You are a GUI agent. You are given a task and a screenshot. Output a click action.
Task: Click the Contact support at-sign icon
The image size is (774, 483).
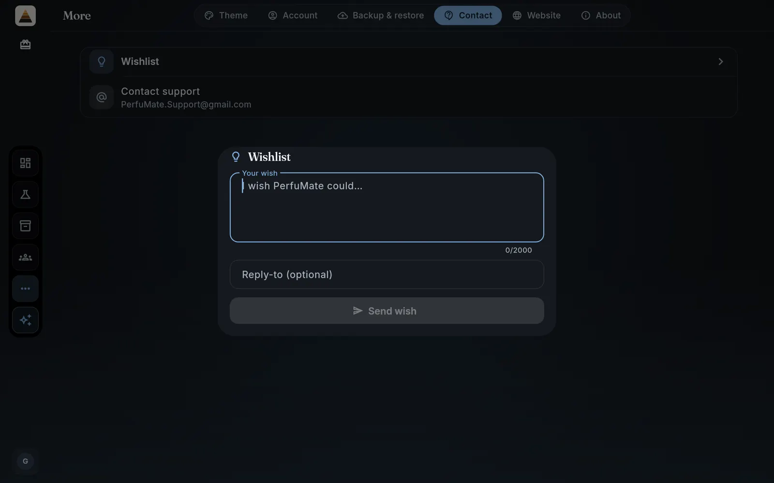[102, 97]
